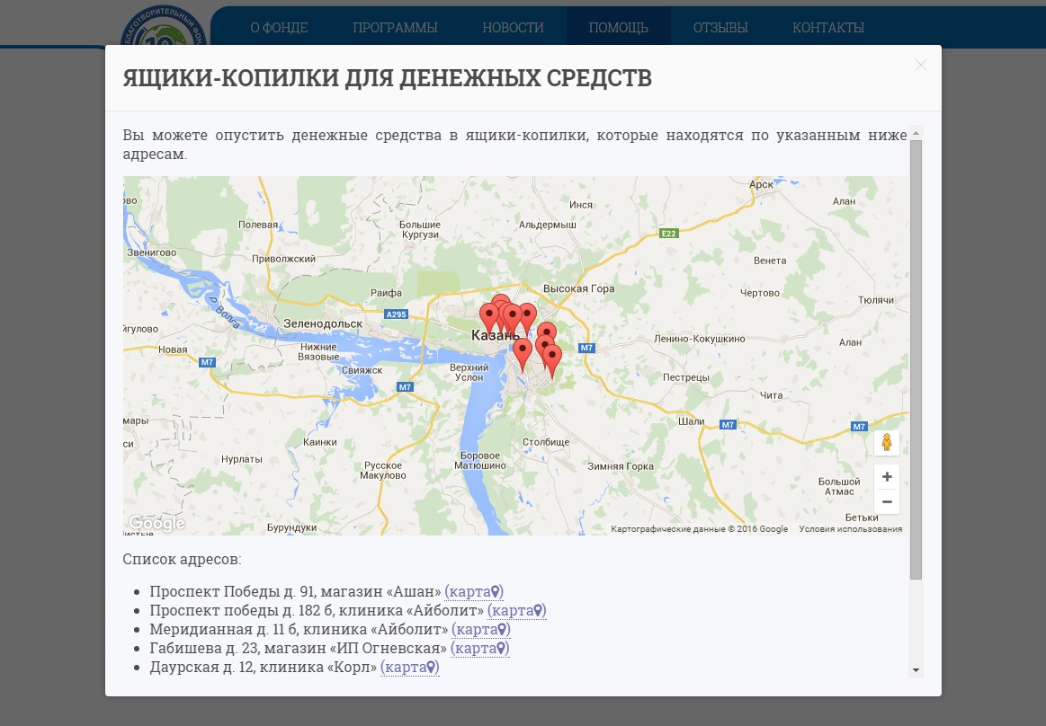This screenshot has height=726, width=1046.
Task: Open map link for Меридианная д. 11 б
Action: point(481,629)
